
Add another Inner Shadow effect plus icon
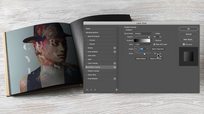(x=115, y=52)
